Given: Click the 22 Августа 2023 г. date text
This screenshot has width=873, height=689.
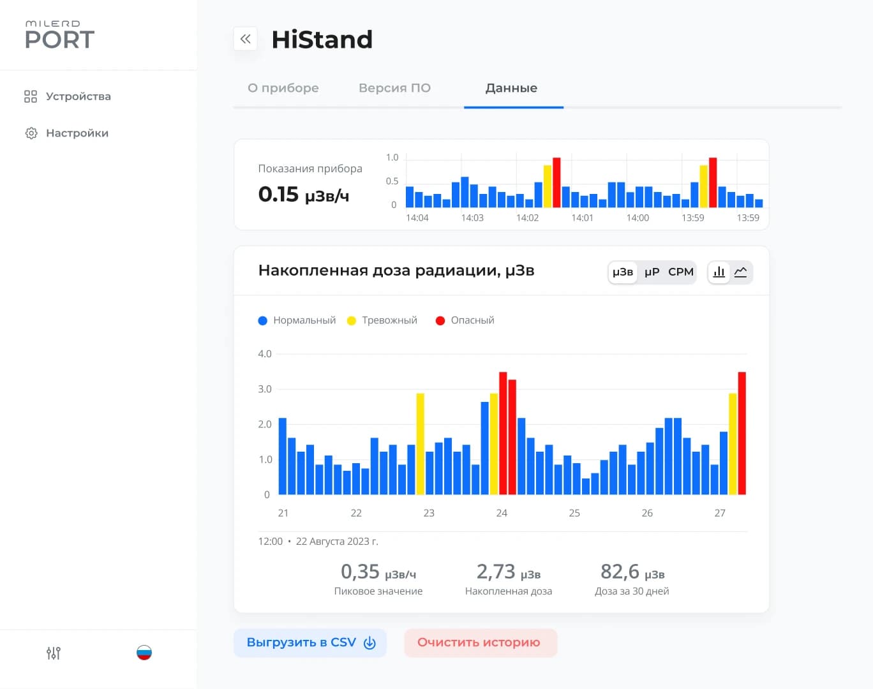Looking at the screenshot, I should (x=337, y=542).
